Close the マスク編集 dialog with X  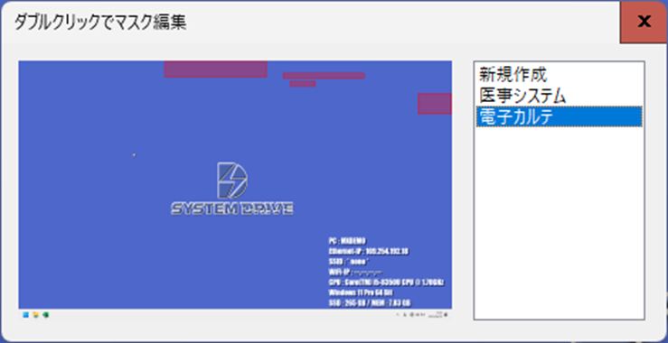pyautogui.click(x=644, y=22)
